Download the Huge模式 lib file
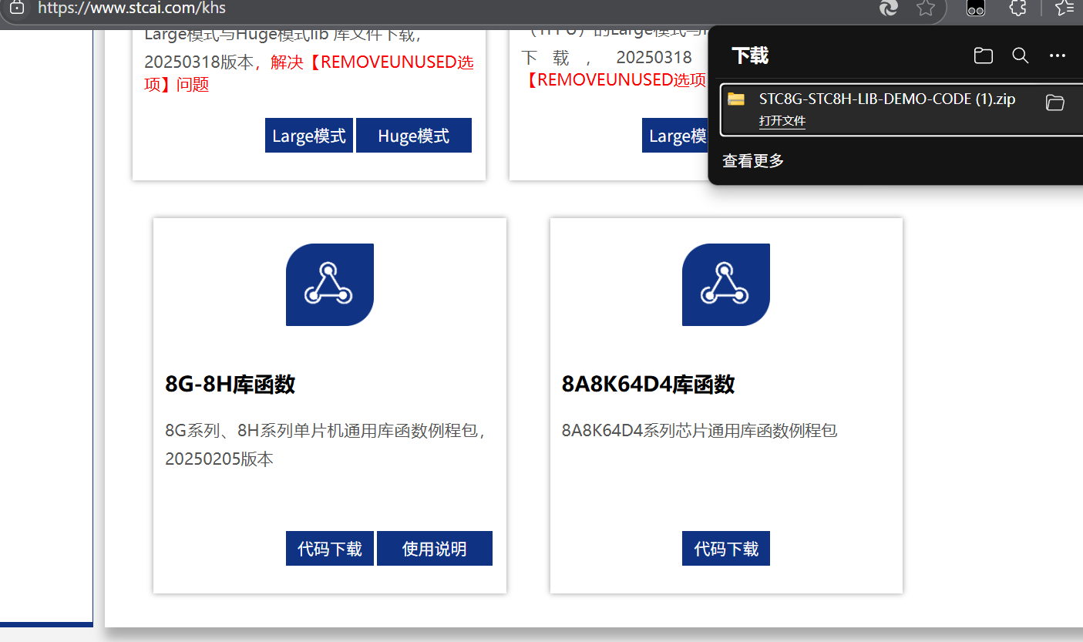This screenshot has height=642, width=1083. [414, 136]
